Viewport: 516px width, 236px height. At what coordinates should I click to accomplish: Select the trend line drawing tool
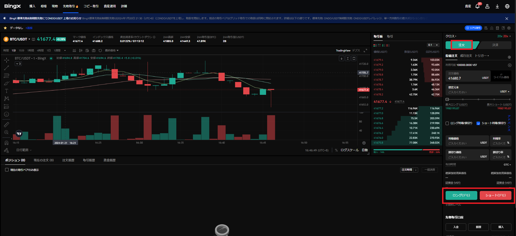[6, 68]
